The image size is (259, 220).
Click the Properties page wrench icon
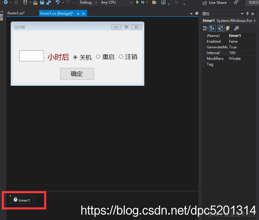pyautogui.click(x=237, y=28)
